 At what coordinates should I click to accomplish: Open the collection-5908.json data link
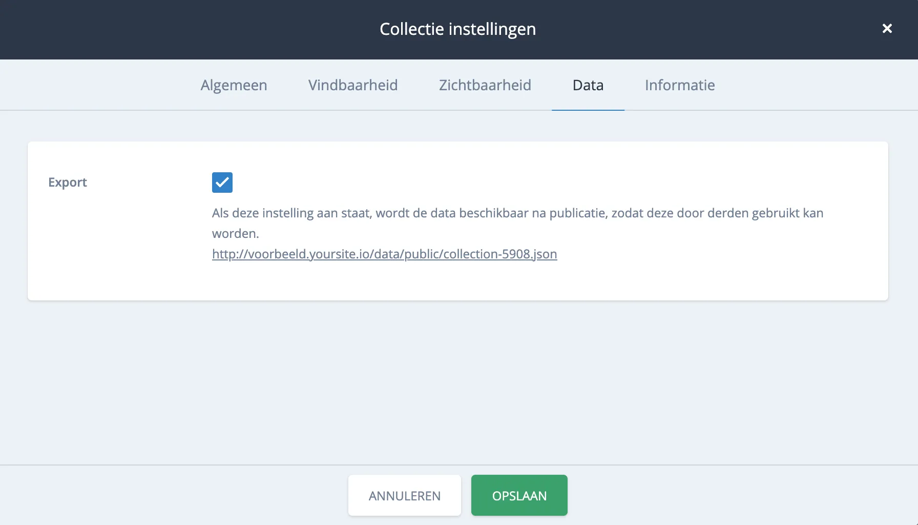coord(384,254)
